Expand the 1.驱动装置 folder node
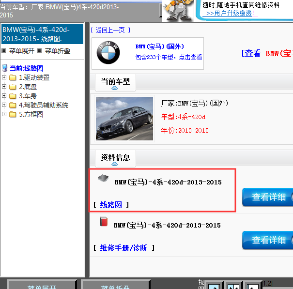The height and width of the screenshot is (289, 293). point(4,77)
